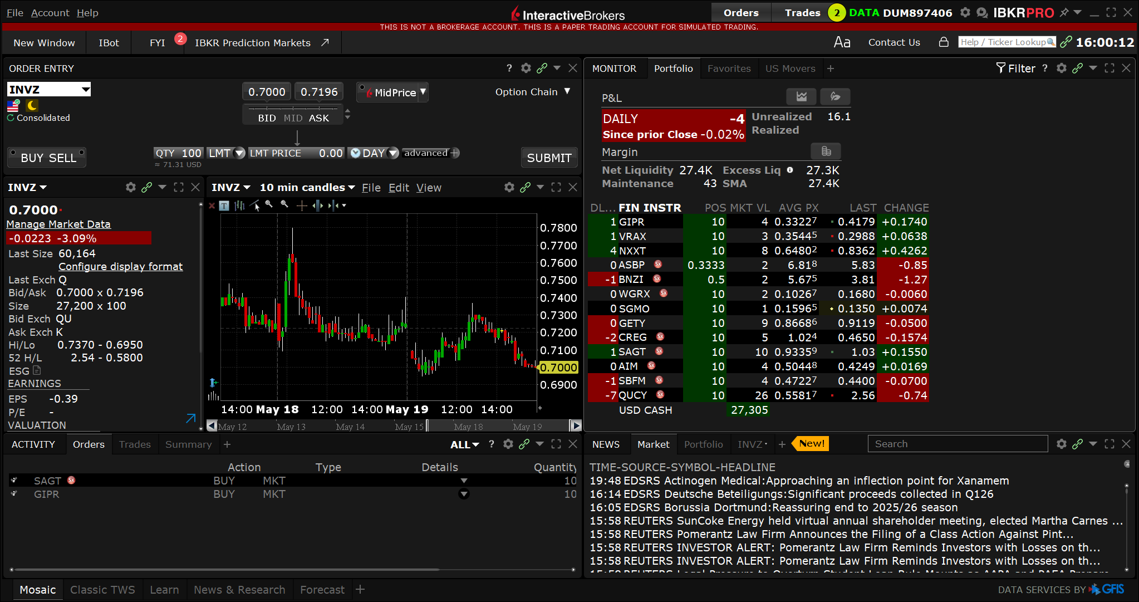Open font size adjuster Aa icon
This screenshot has height=602, width=1139.
(842, 42)
